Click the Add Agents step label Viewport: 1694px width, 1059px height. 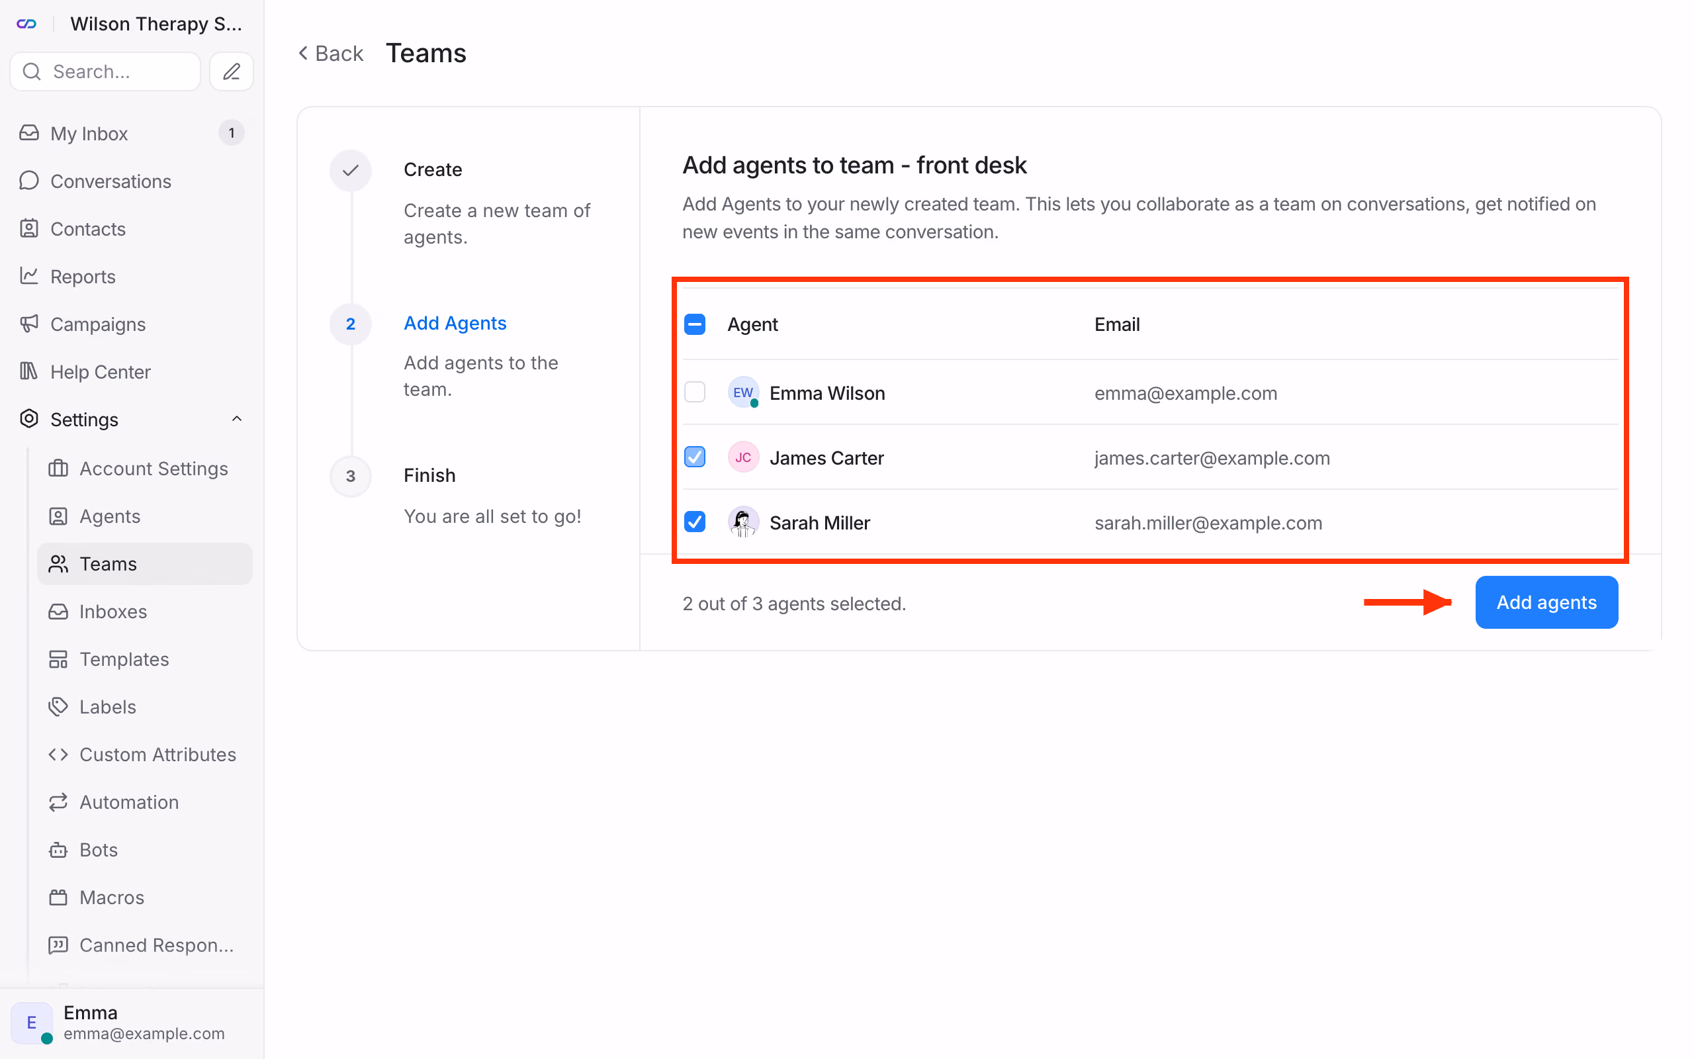[x=455, y=323]
